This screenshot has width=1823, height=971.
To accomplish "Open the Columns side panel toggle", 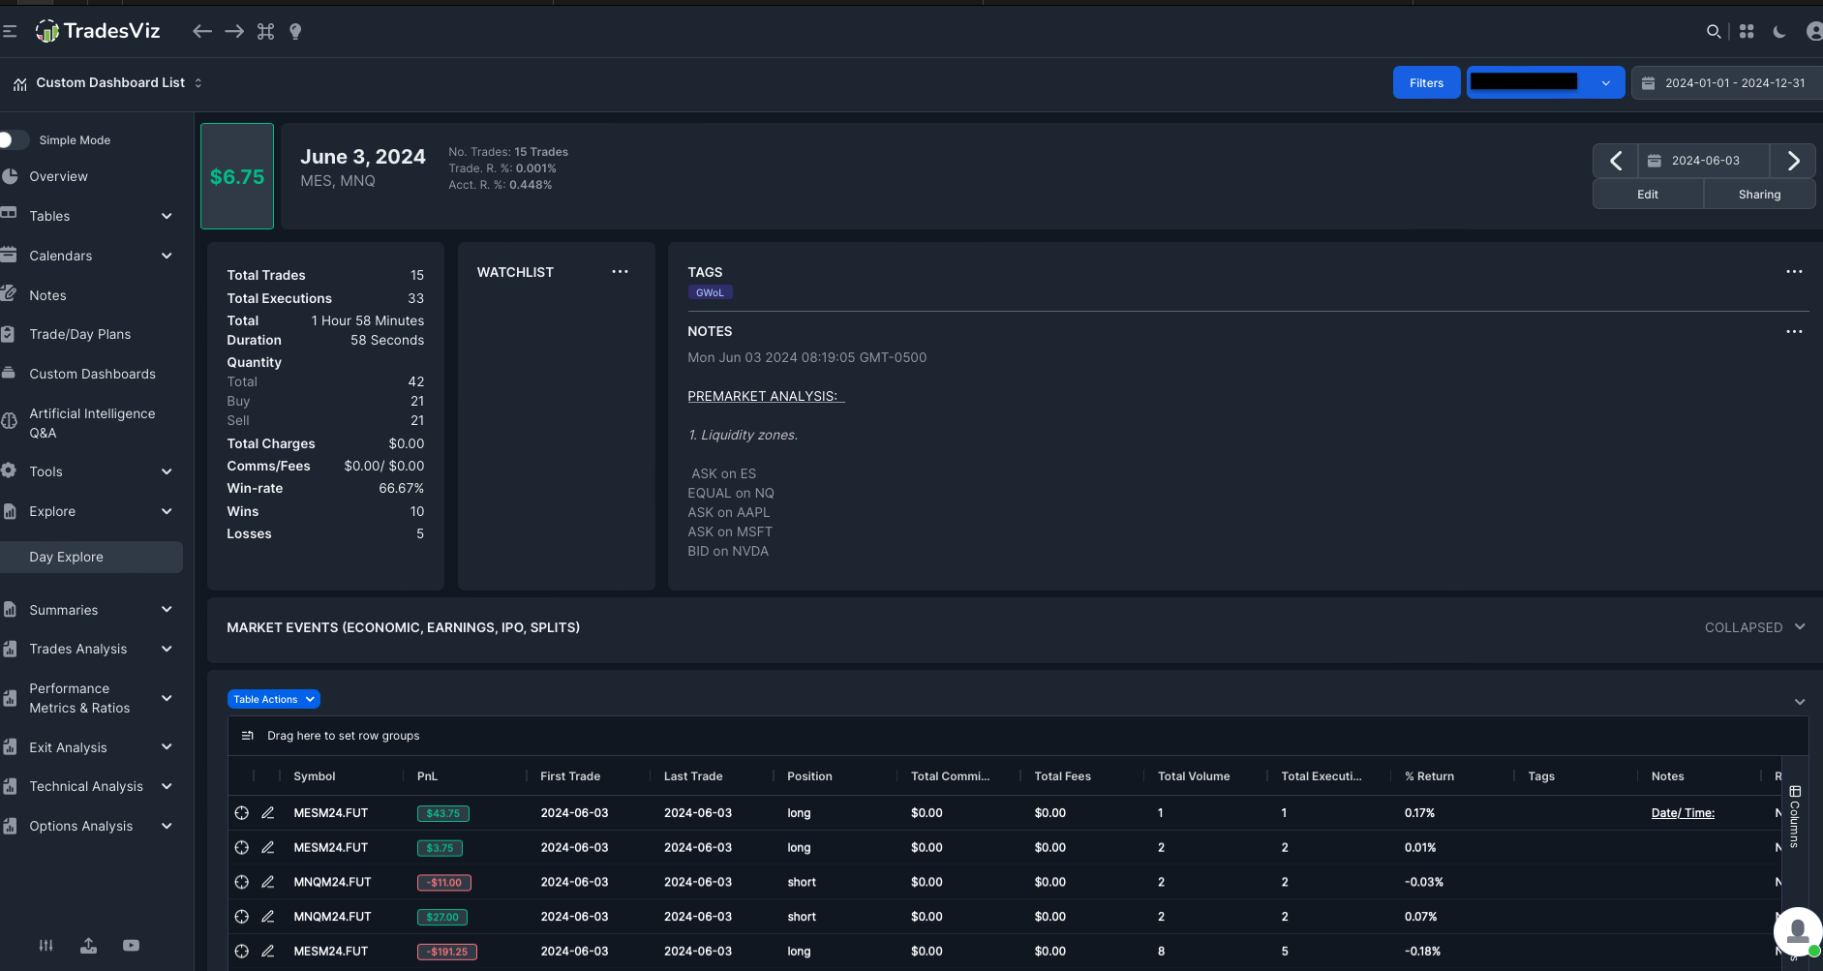I will click(x=1794, y=817).
